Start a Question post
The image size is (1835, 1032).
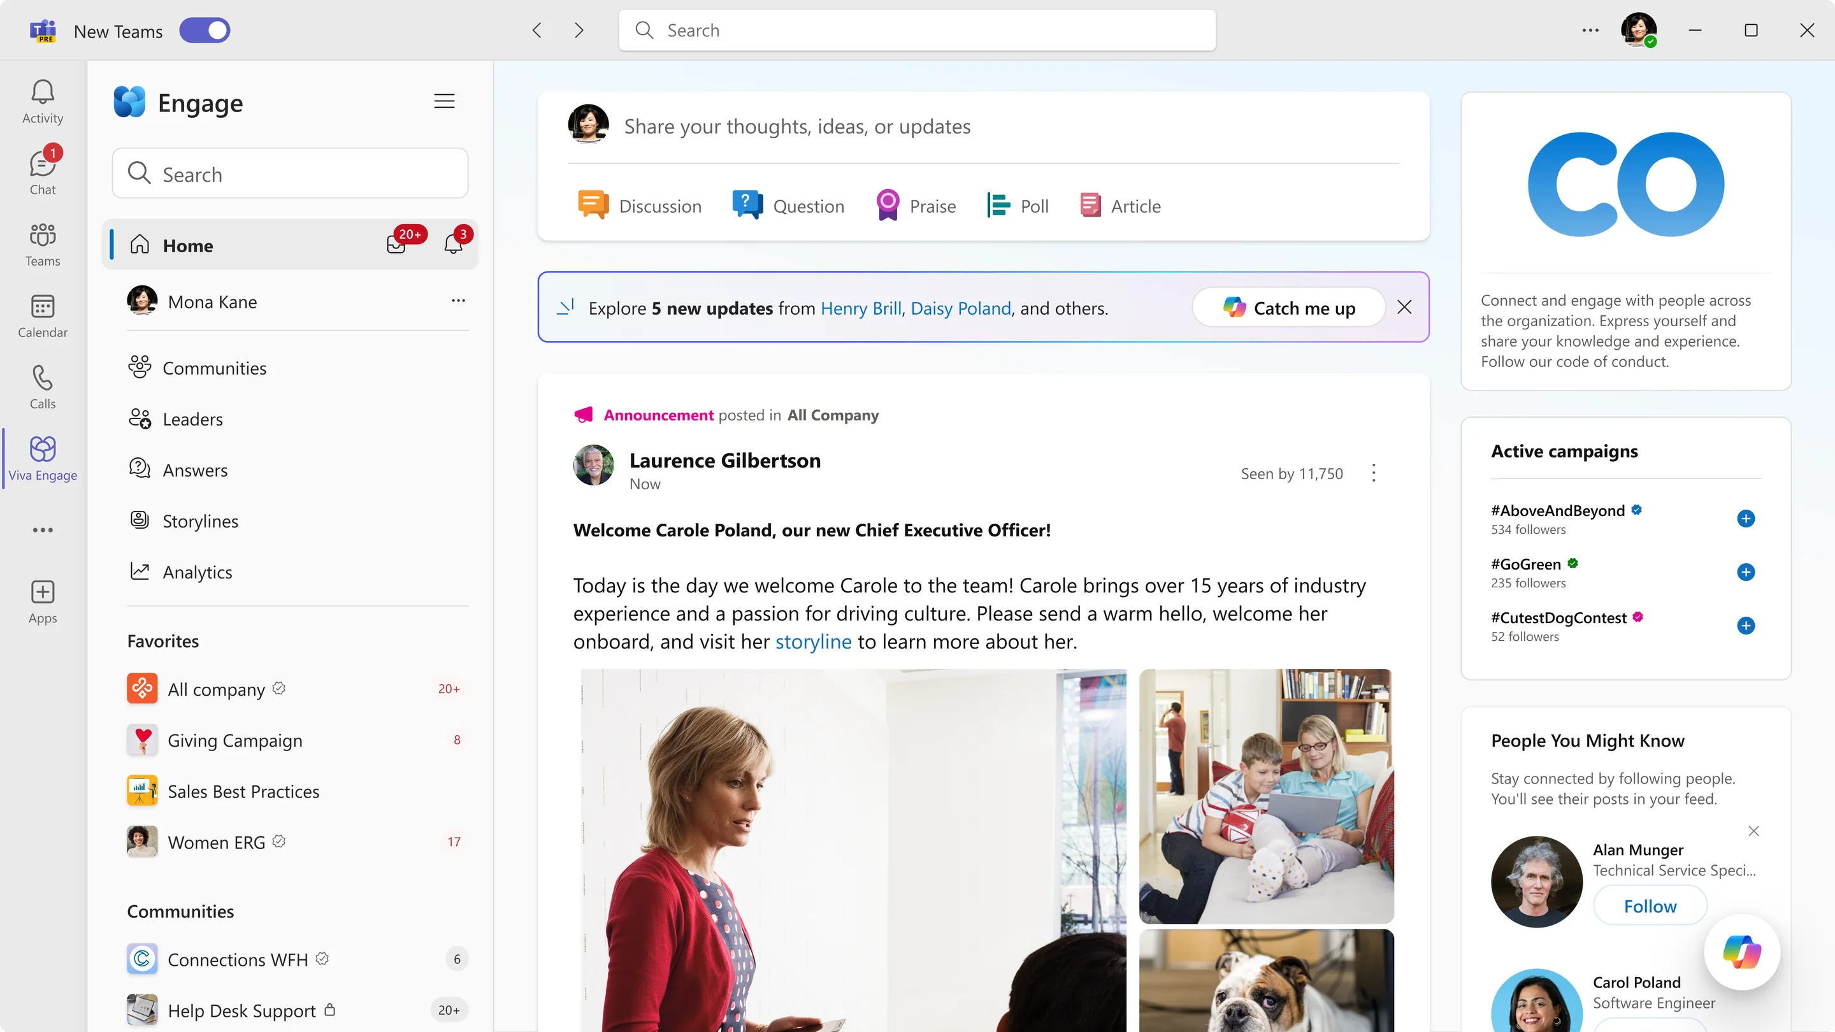[788, 206]
